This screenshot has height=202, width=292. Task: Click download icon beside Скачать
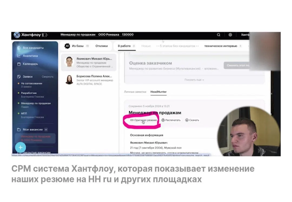[x=187, y=120]
